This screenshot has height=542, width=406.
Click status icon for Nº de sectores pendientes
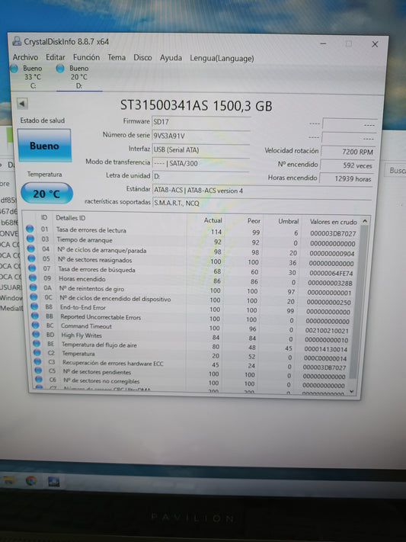click(38, 371)
